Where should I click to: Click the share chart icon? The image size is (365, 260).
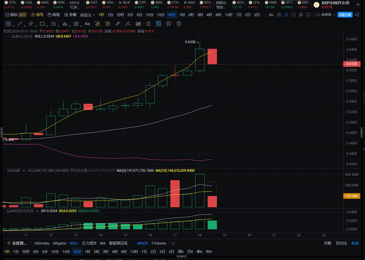click(357, 15)
